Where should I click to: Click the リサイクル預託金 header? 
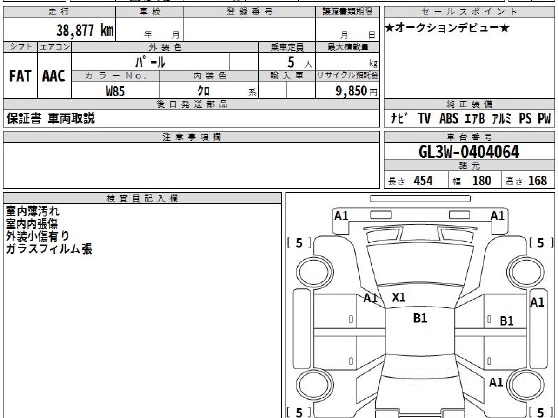click(348, 76)
